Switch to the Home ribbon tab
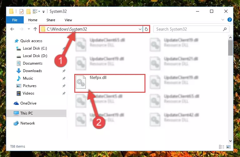 (32, 20)
